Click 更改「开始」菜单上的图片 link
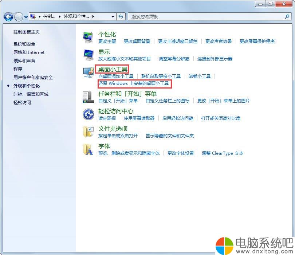 coord(224,101)
